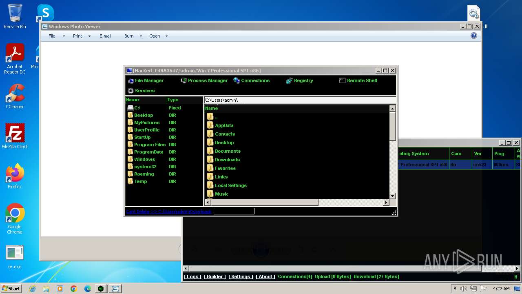Switch to the Connections tab
The width and height of the screenshot is (522, 294).
(x=252, y=80)
